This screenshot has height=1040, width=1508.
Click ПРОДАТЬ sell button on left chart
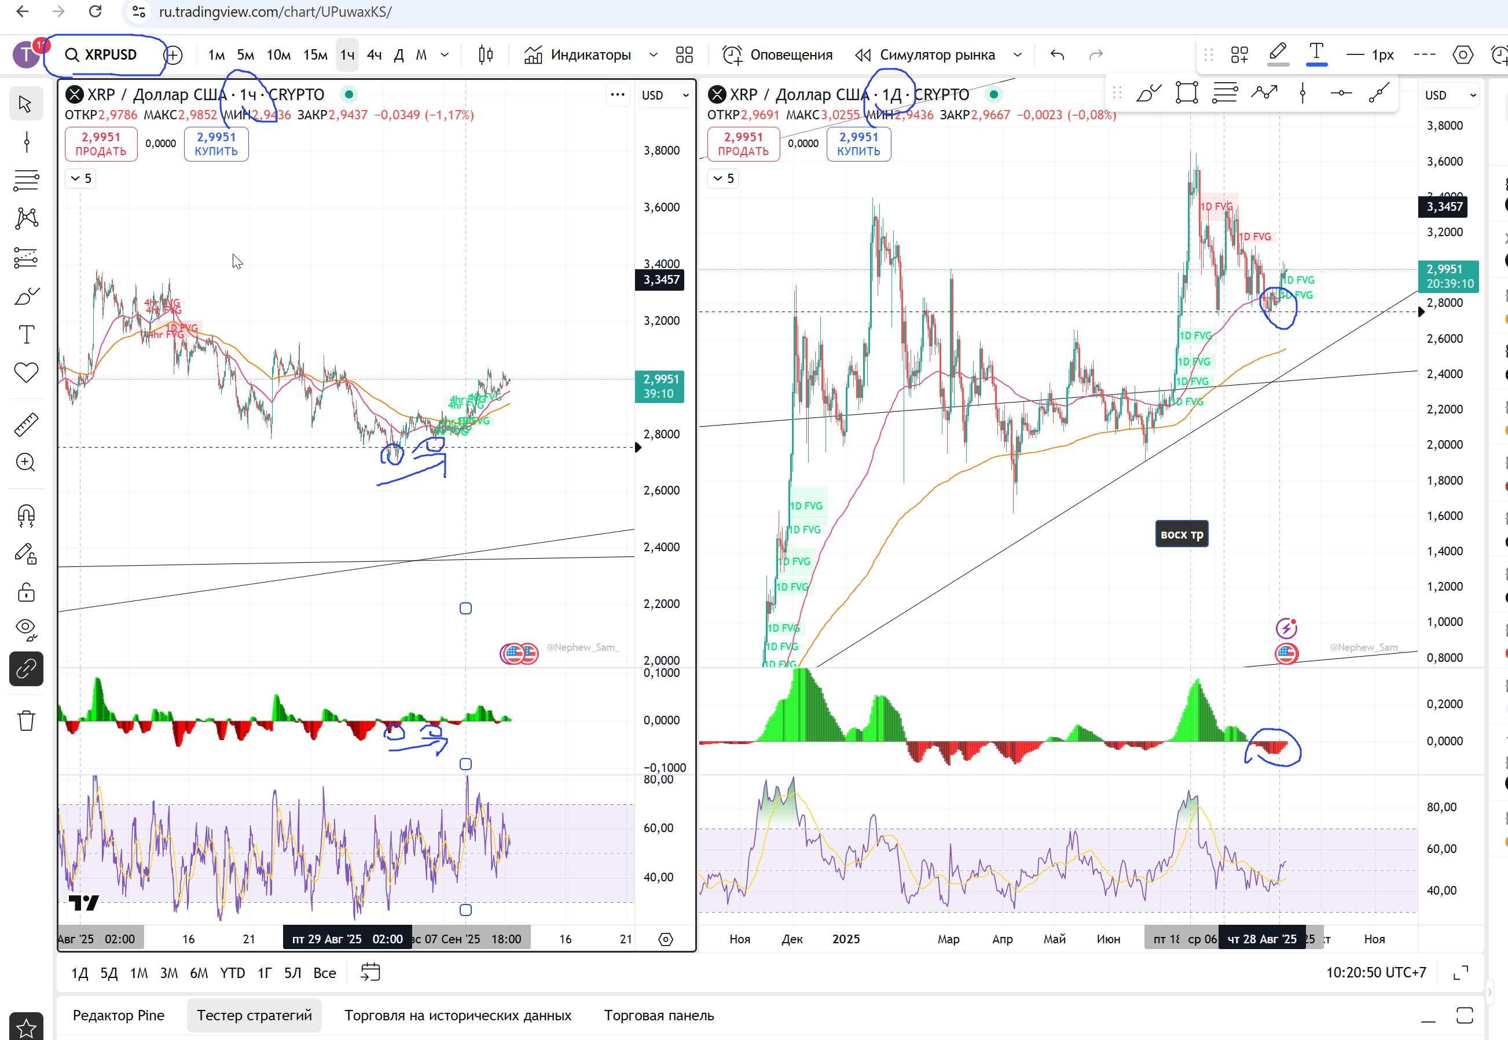coord(101,144)
